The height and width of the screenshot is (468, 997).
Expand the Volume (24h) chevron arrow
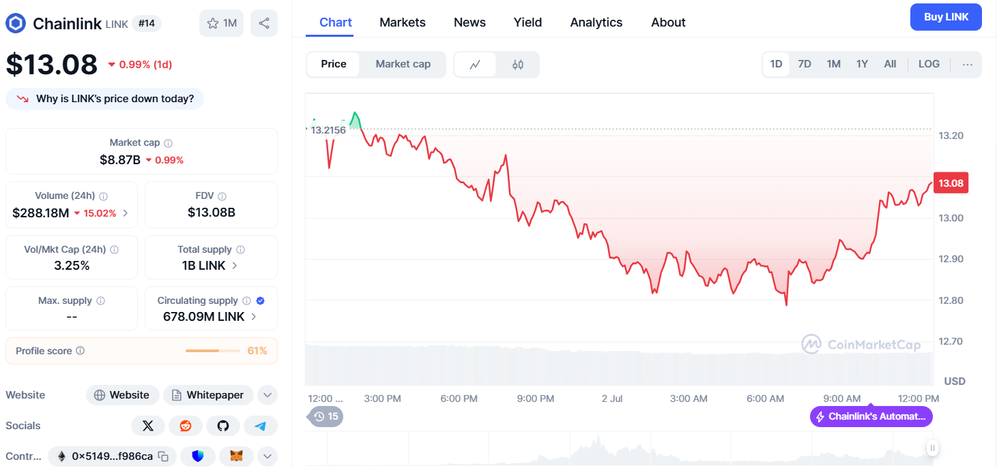click(x=125, y=213)
